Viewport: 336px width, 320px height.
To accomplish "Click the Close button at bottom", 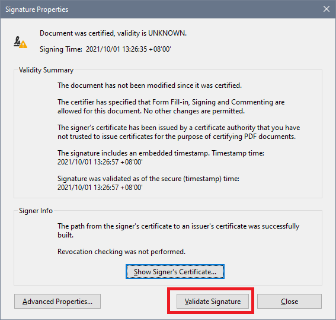I will click(x=289, y=302).
